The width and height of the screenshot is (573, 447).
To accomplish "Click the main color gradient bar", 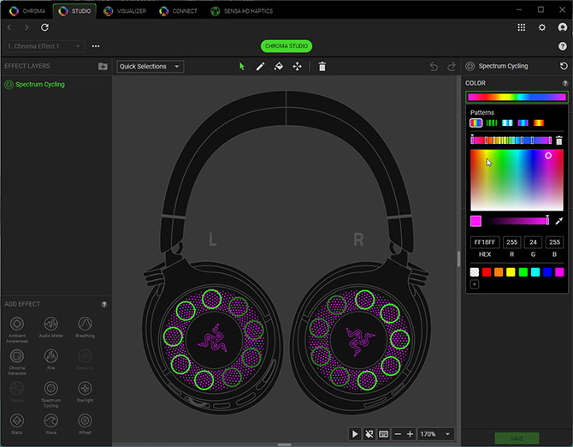I will (x=517, y=97).
